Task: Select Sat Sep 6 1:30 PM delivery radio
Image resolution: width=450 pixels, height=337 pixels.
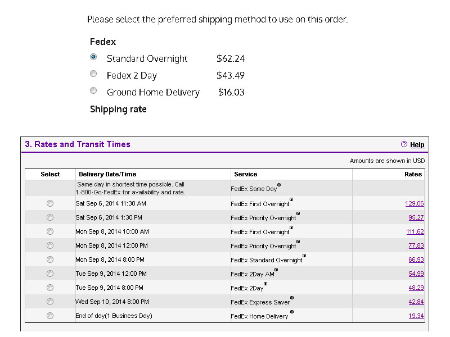Action: pos(50,217)
